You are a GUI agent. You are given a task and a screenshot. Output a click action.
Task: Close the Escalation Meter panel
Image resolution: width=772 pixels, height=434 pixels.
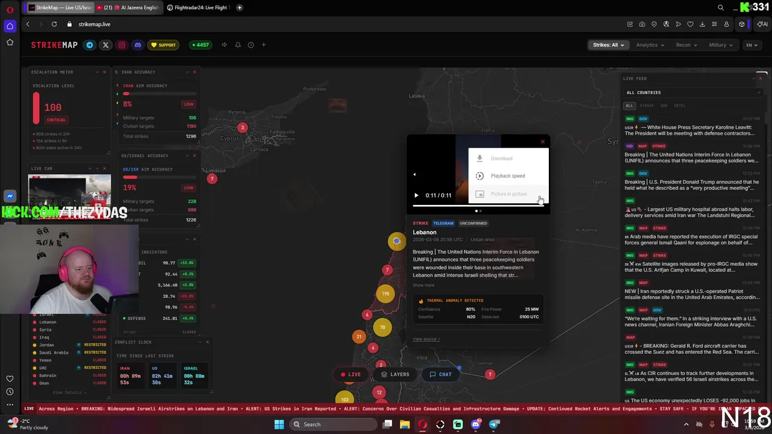click(104, 72)
